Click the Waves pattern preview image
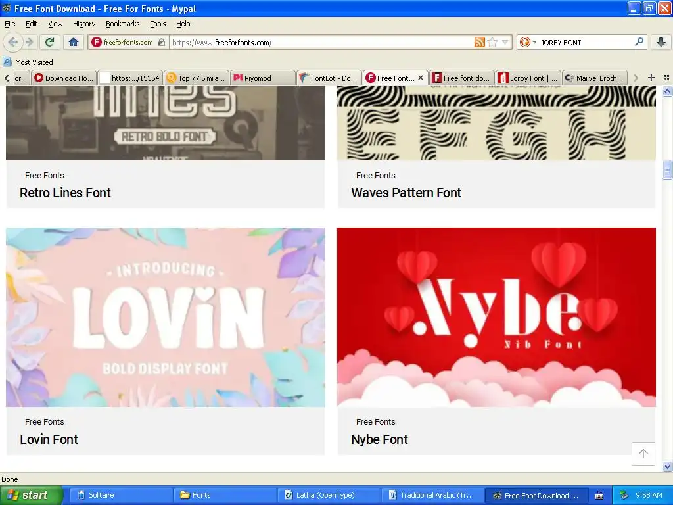This screenshot has height=505, width=673. (x=497, y=123)
